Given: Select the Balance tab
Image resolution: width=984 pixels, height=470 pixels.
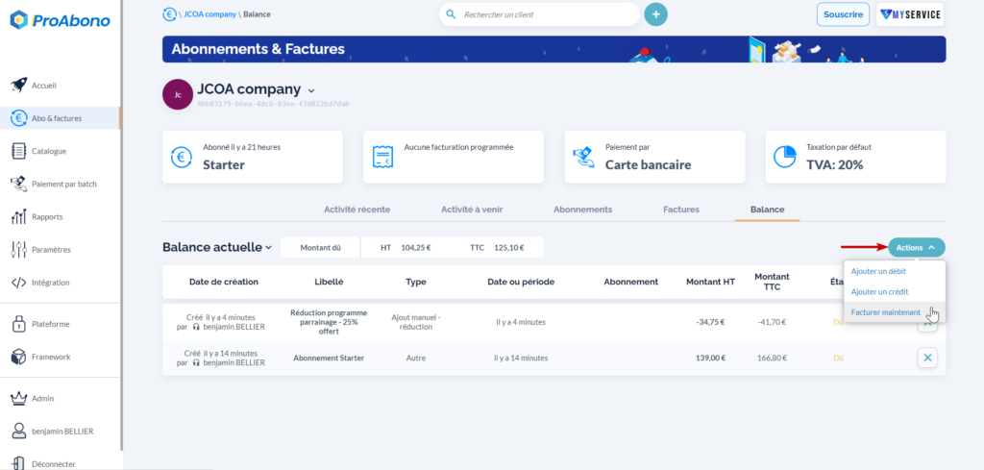Looking at the screenshot, I should point(768,210).
